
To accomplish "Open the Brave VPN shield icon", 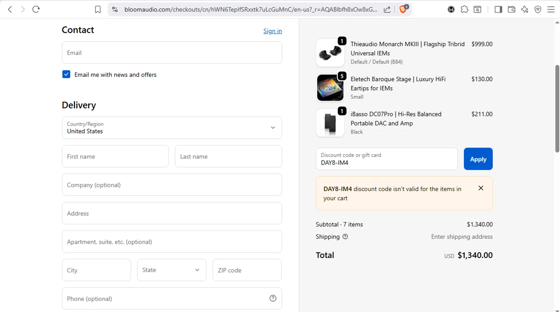I will (x=538, y=9).
